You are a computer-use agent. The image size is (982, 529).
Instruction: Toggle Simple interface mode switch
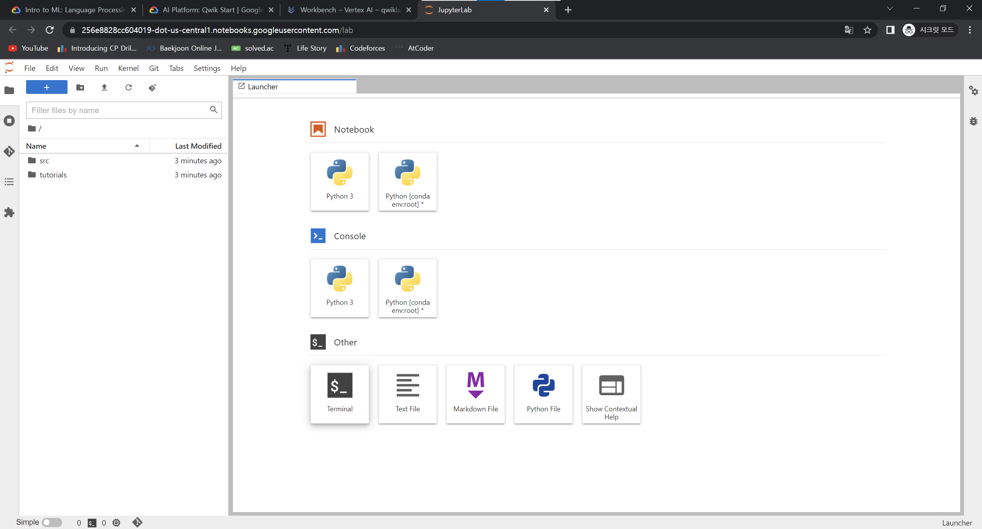pyautogui.click(x=52, y=522)
